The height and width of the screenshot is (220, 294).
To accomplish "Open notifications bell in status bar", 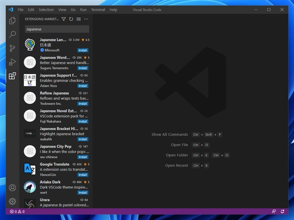I will click(282, 211).
